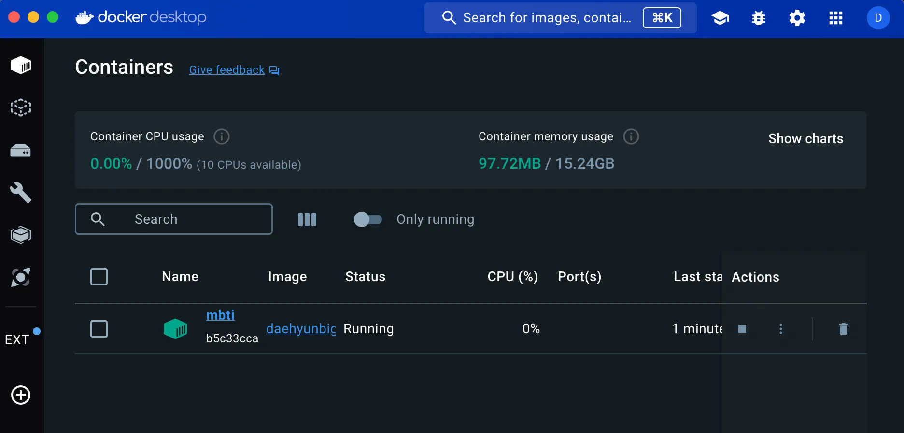Click the 1 minute last started cell
The height and width of the screenshot is (433, 904).
(x=697, y=329)
